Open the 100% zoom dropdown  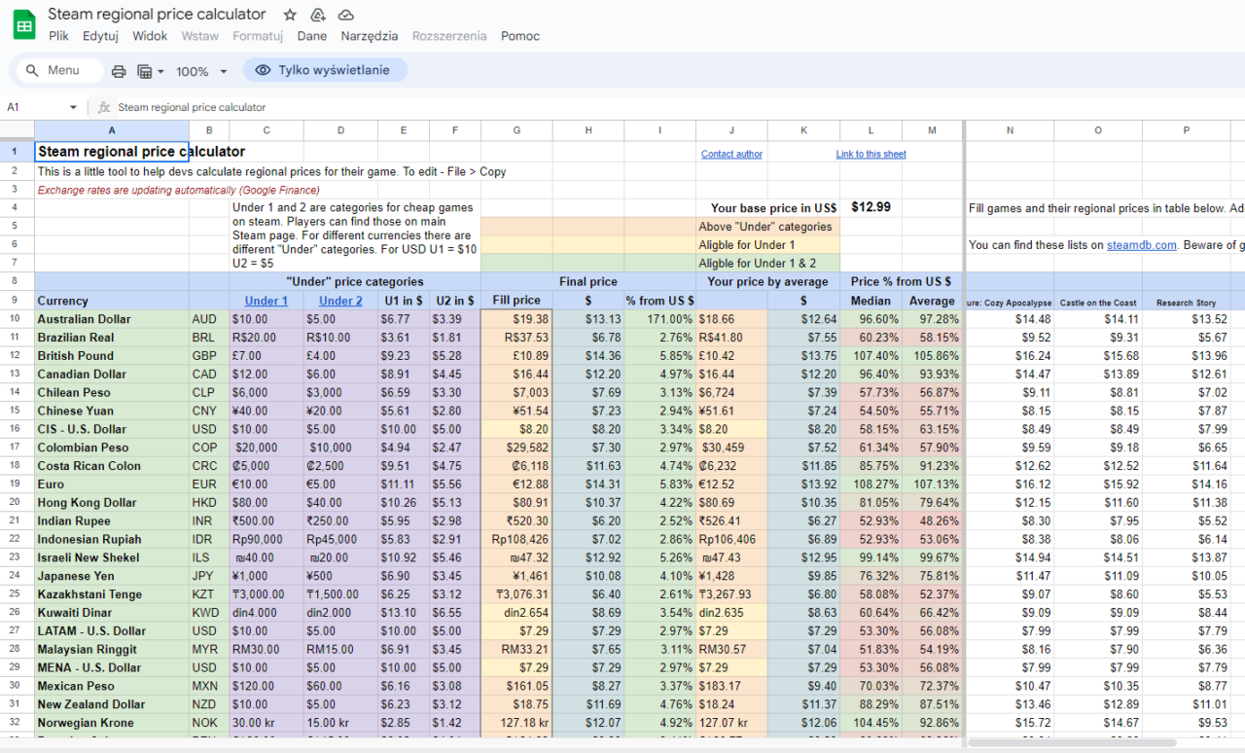pos(201,71)
